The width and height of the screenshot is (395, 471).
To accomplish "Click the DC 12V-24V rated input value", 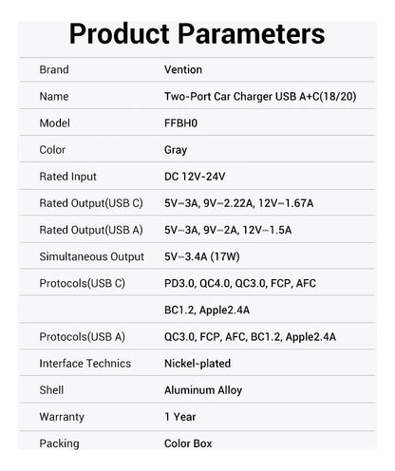I will [195, 177].
